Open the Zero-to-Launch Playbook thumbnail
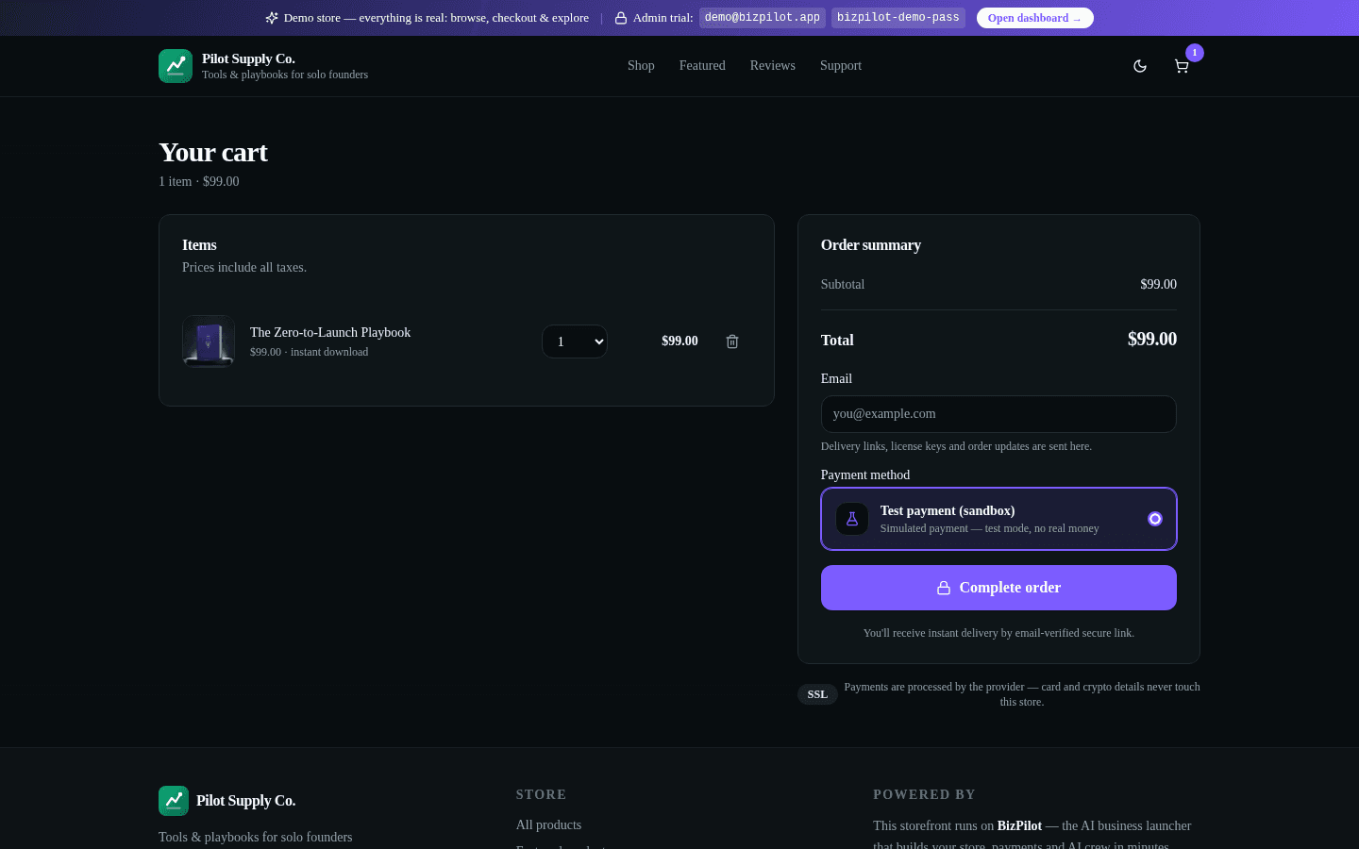Viewport: 1359px width, 849px height. click(x=209, y=341)
